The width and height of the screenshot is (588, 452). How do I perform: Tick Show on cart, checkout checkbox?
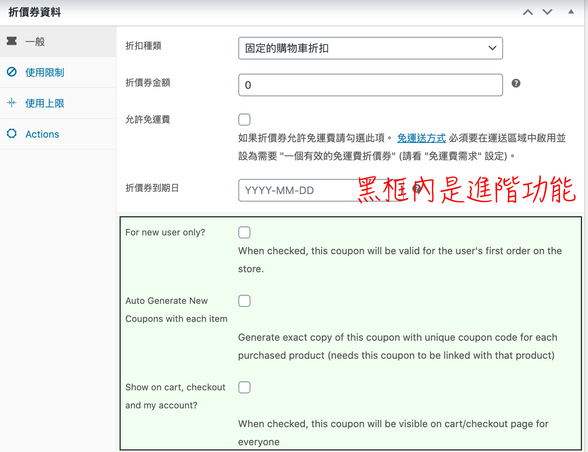(244, 387)
